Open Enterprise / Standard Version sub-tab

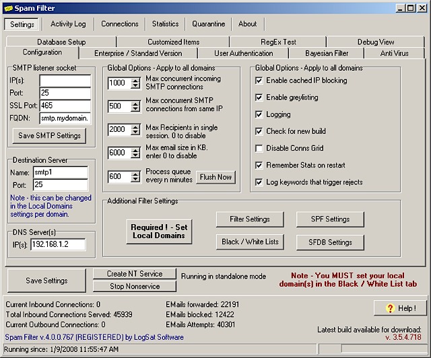point(138,53)
